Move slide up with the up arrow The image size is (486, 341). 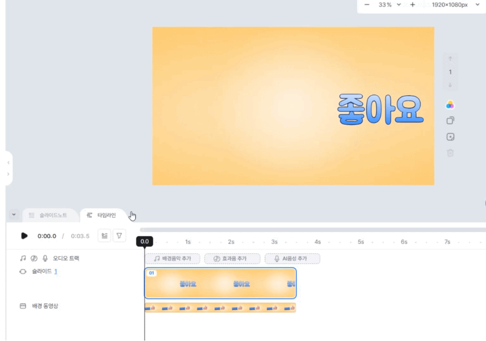click(450, 59)
